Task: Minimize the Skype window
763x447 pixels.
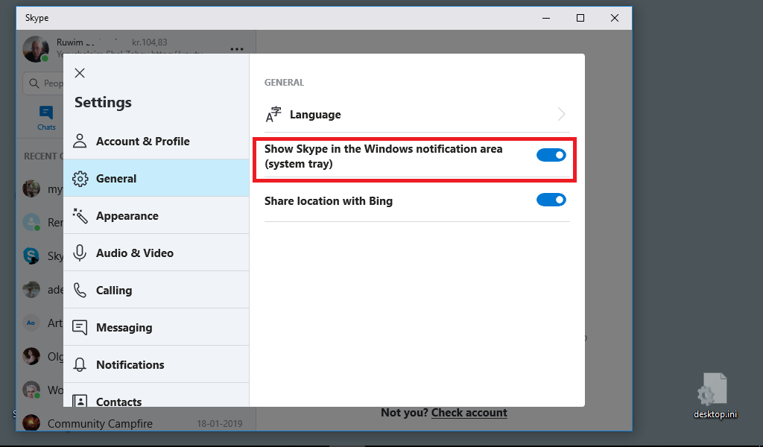Action: (546, 18)
